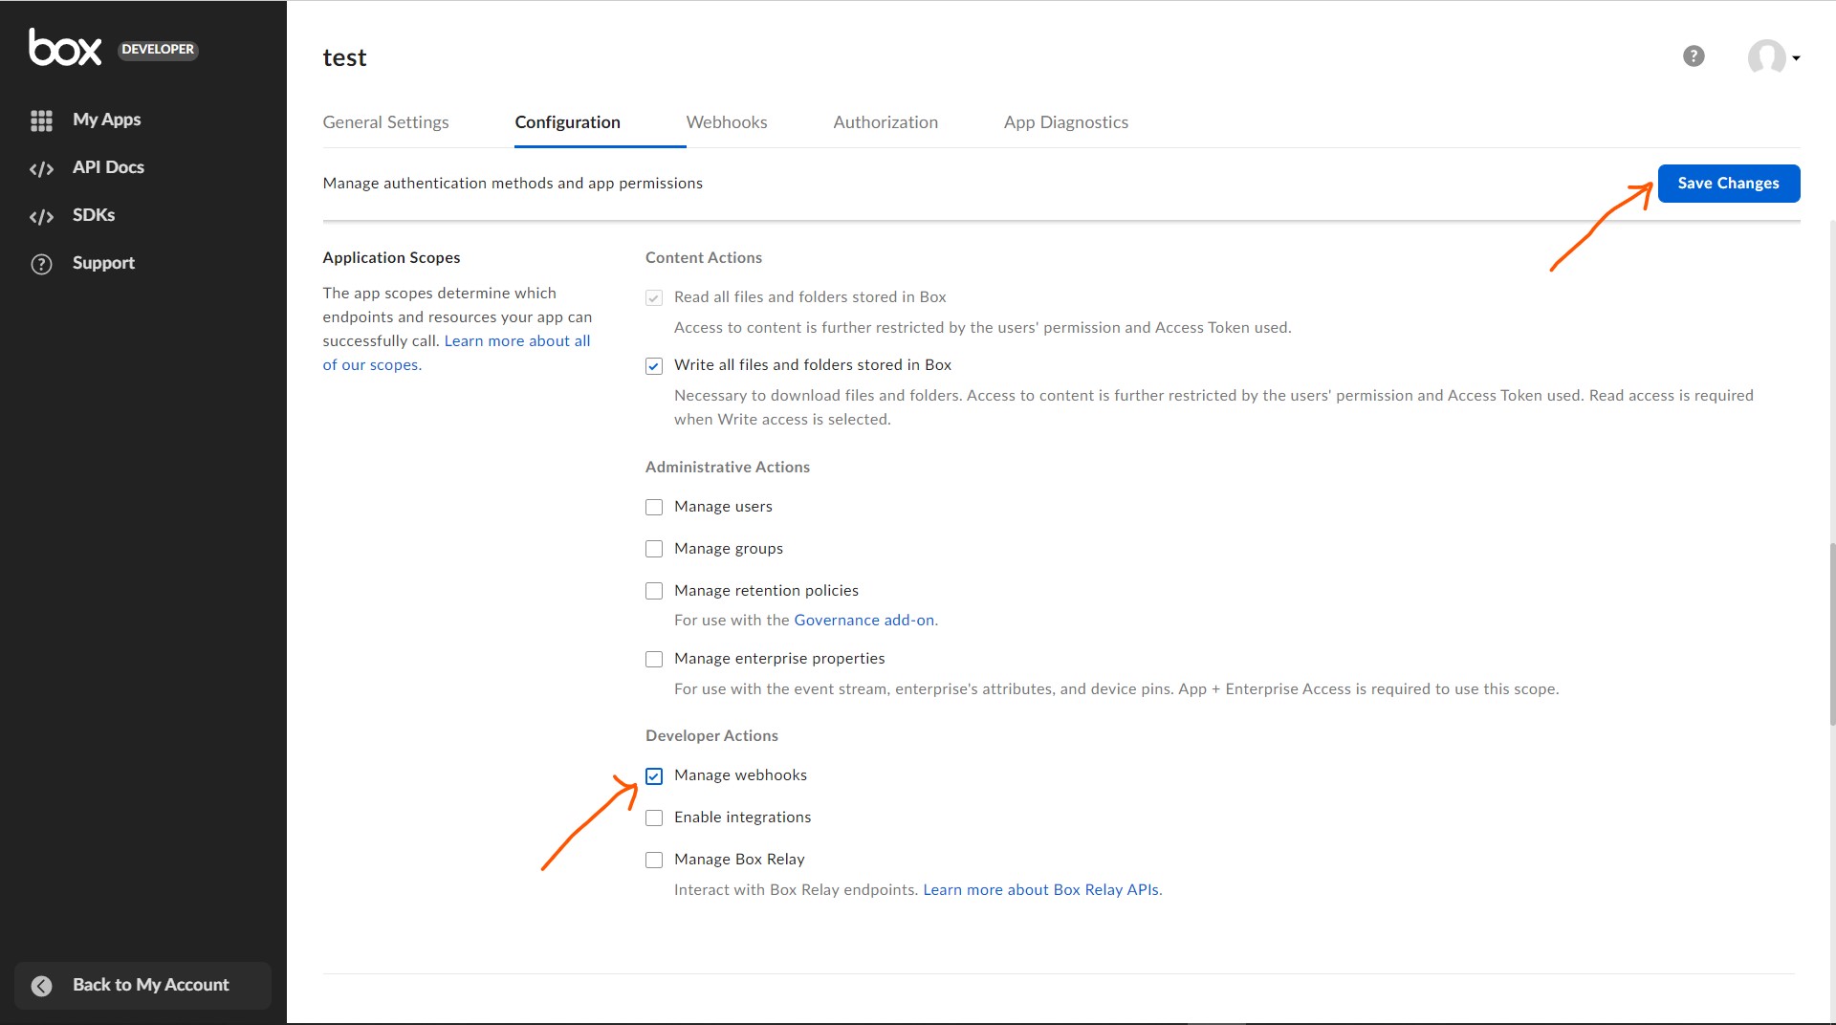Click the Back to My Account arrow icon
Viewport: 1836px width, 1025px height.
41,986
